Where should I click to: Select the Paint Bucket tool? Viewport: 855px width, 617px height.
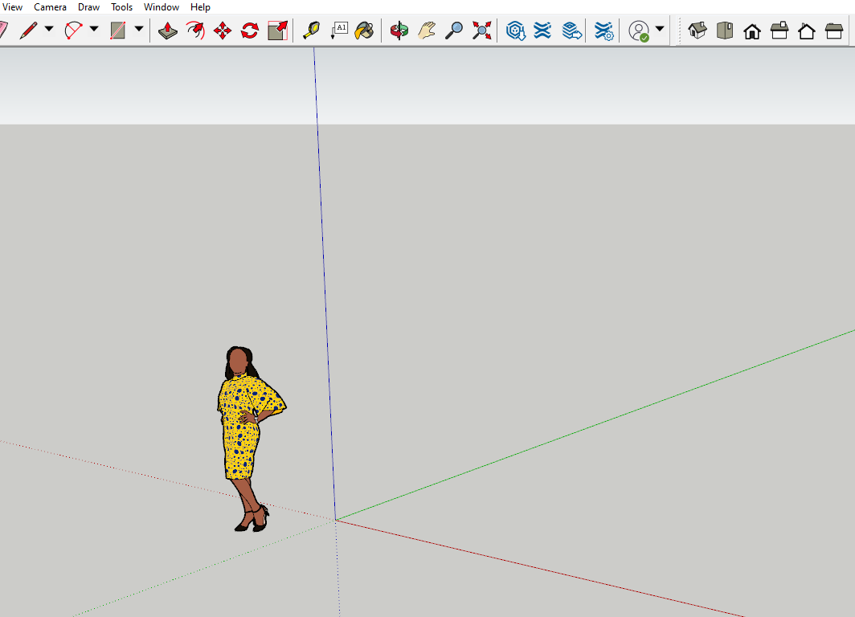pyautogui.click(x=365, y=31)
